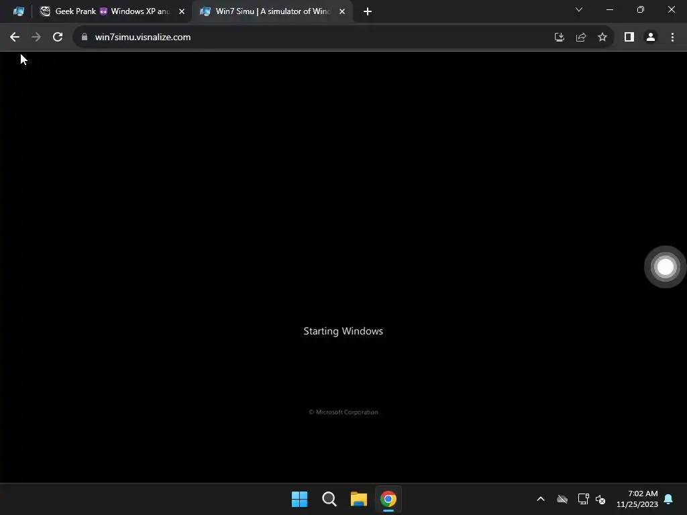Open the browser side panel
The image size is (687, 515).
[x=629, y=38]
